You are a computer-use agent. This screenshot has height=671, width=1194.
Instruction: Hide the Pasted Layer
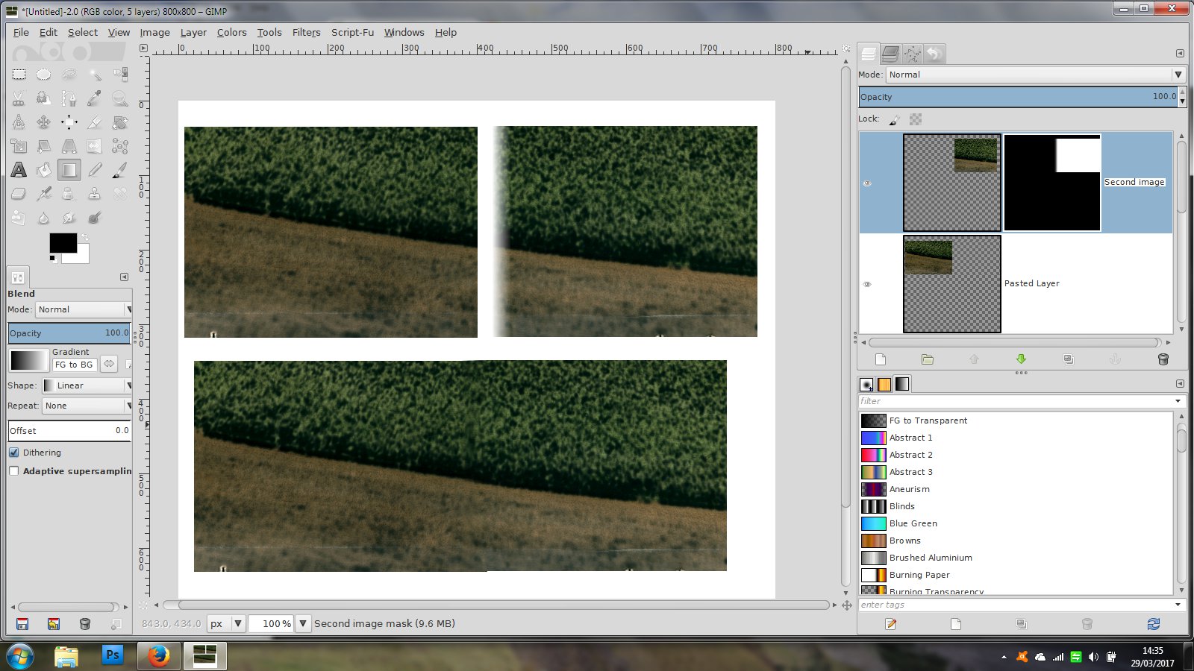pyautogui.click(x=867, y=284)
